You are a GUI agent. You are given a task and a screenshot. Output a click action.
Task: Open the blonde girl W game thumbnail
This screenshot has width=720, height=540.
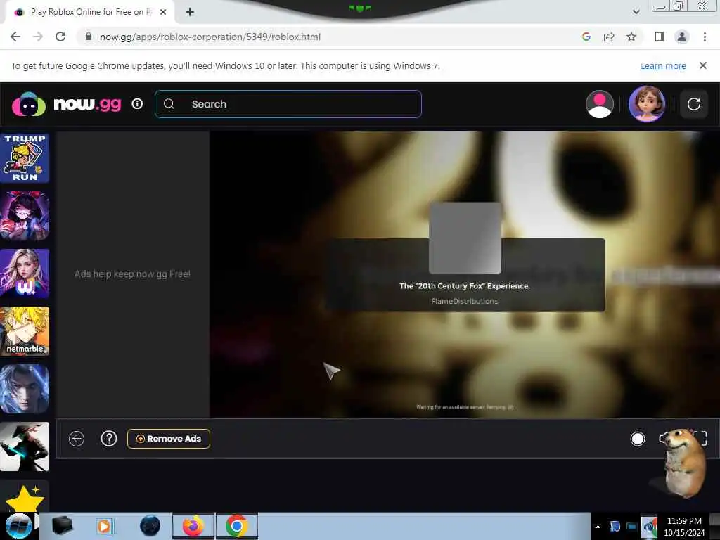tap(25, 274)
